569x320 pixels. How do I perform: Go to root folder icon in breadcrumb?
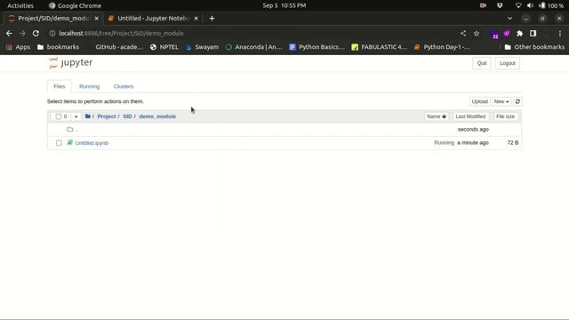click(x=88, y=116)
